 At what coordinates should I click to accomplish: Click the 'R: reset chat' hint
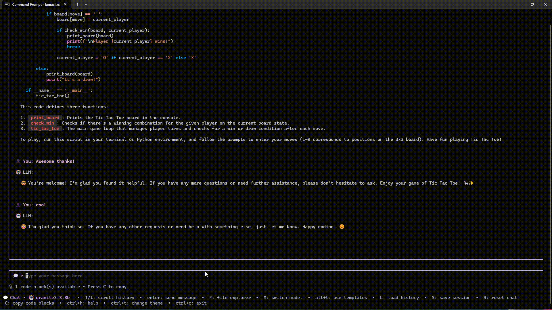coord(500,298)
